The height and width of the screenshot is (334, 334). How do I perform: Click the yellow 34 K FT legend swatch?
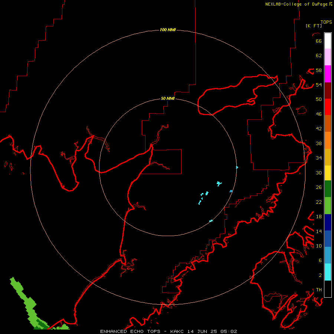click(x=328, y=173)
